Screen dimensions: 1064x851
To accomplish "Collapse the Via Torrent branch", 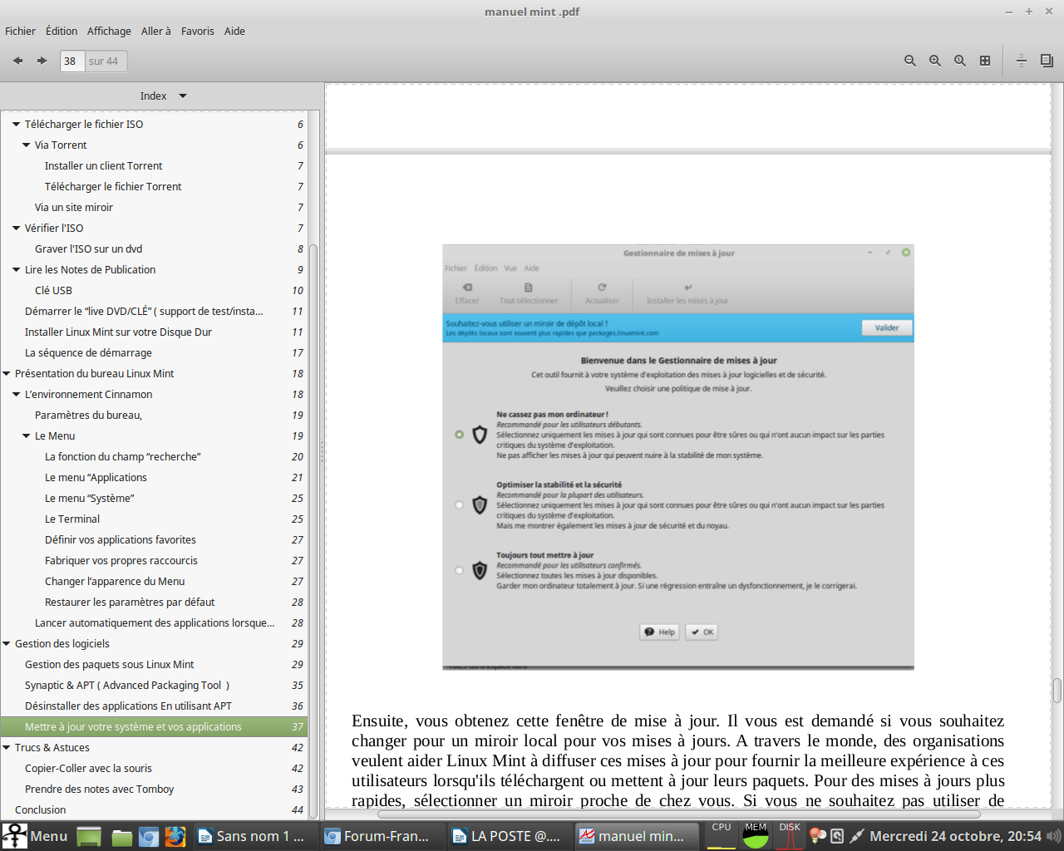I will [x=26, y=145].
